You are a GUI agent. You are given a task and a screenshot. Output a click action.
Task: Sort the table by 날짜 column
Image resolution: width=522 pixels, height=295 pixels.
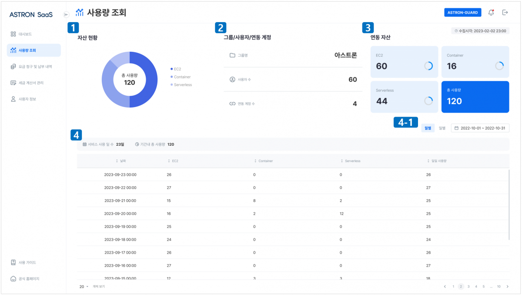tap(120, 161)
